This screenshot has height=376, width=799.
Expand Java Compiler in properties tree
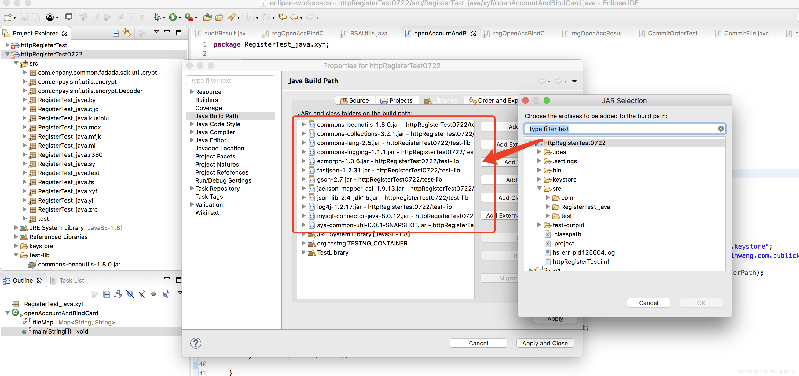tap(192, 132)
